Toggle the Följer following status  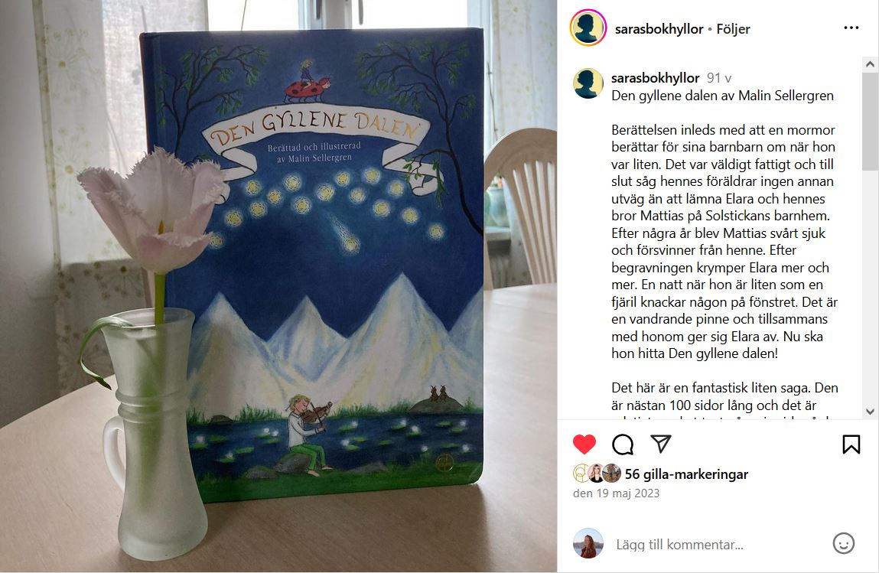coord(733,29)
